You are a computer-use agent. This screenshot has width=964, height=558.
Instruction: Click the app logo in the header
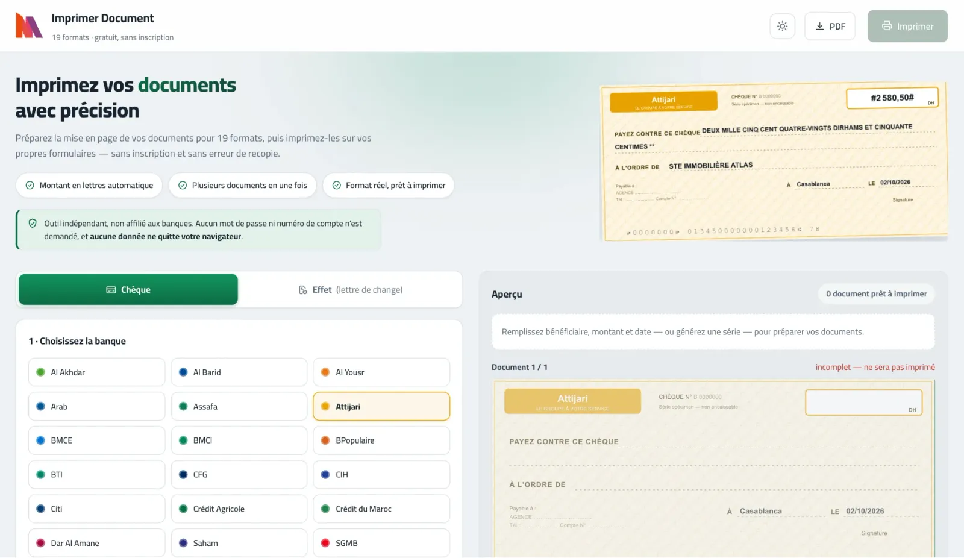[29, 26]
